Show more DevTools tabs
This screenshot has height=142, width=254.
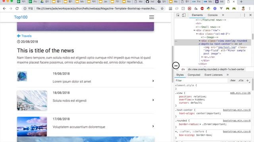click(223, 15)
